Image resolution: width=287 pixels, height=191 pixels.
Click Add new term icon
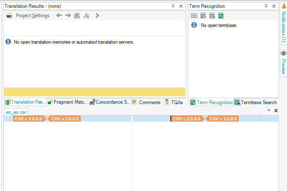(203, 16)
